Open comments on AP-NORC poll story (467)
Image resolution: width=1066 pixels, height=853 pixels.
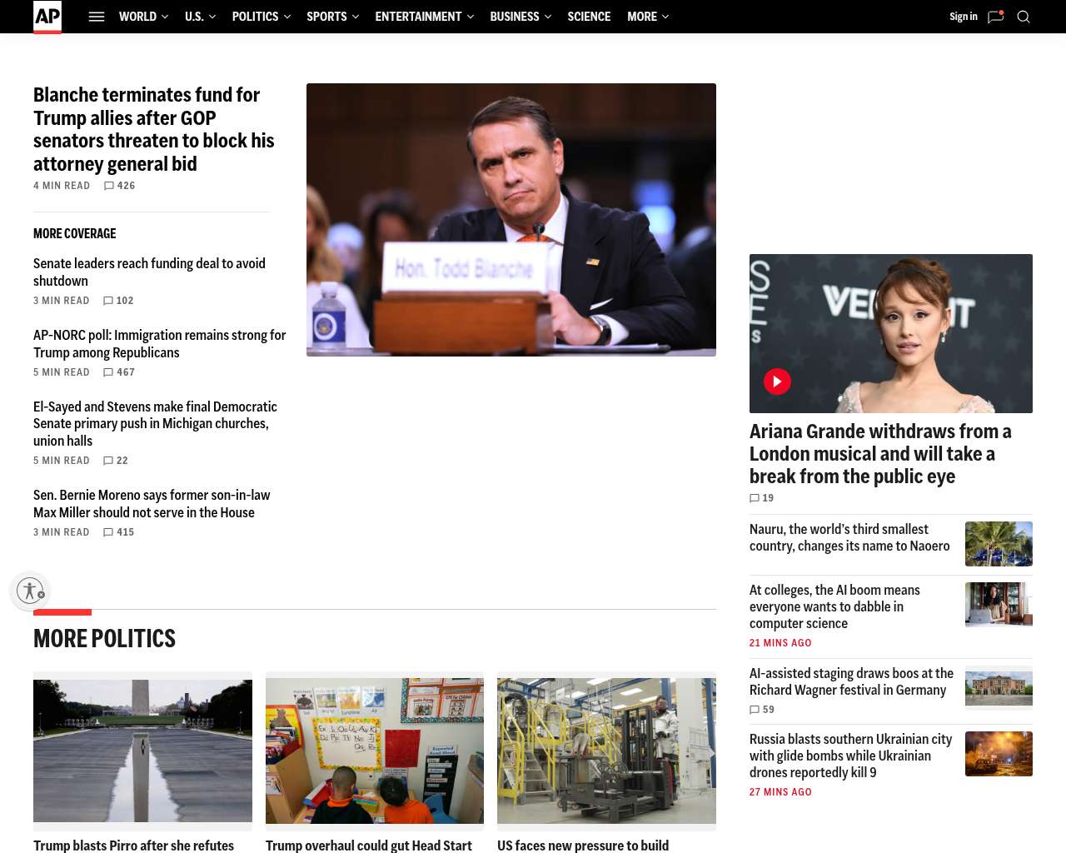[x=119, y=372]
